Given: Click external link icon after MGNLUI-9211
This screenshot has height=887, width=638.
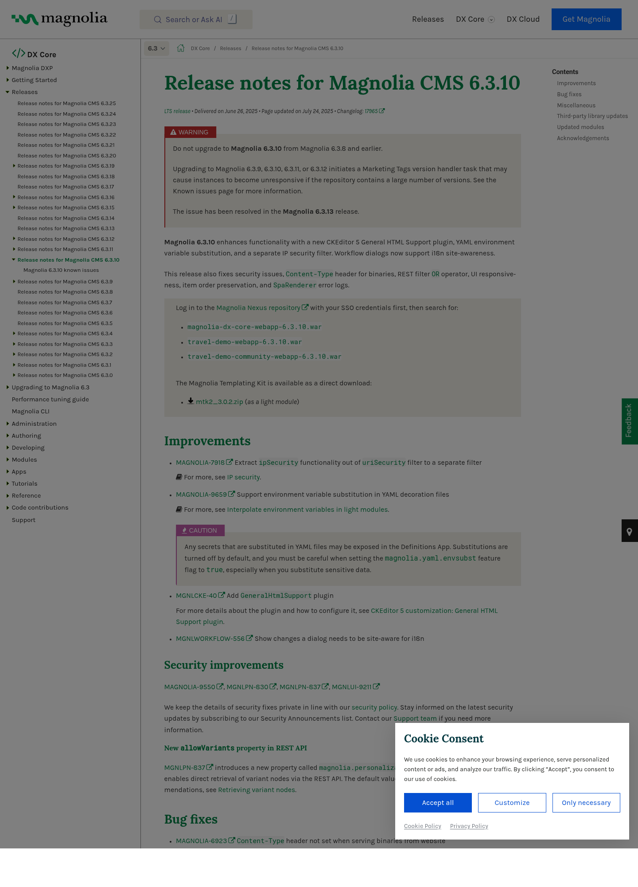Looking at the screenshot, I should 376,687.
